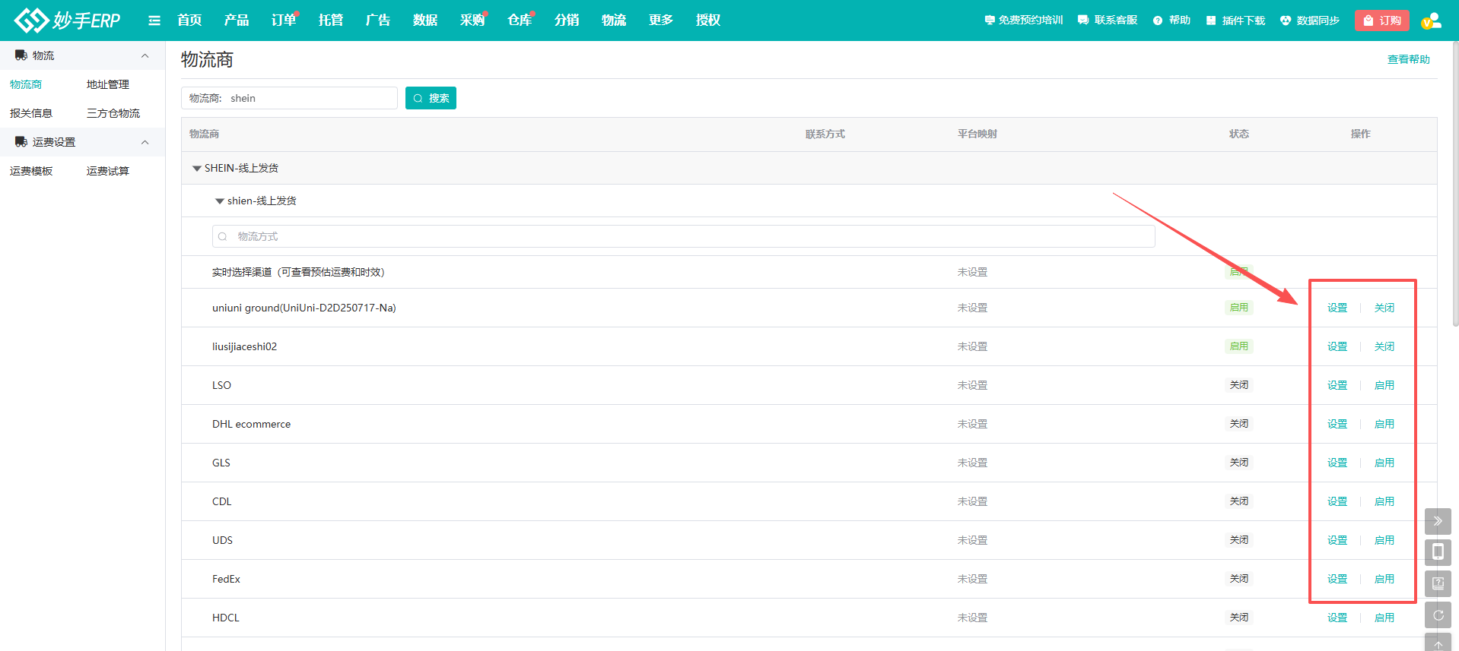
Task: Collapse the shien-线上发货 sub-group
Action: click(220, 201)
